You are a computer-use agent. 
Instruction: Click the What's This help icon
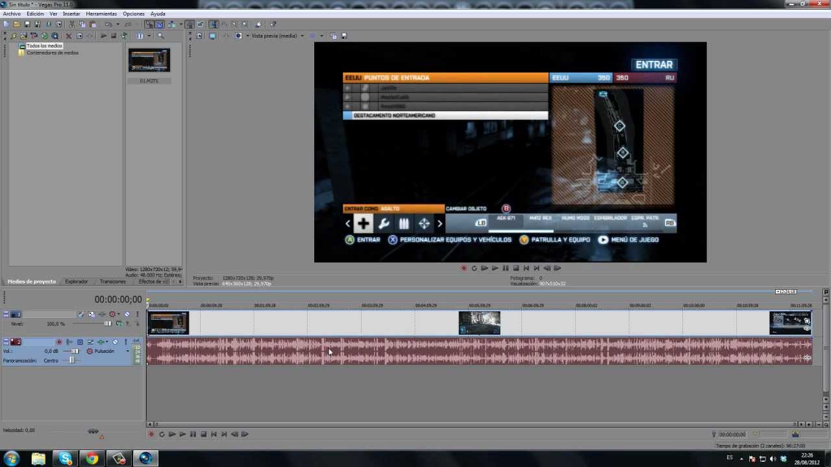[273, 24]
